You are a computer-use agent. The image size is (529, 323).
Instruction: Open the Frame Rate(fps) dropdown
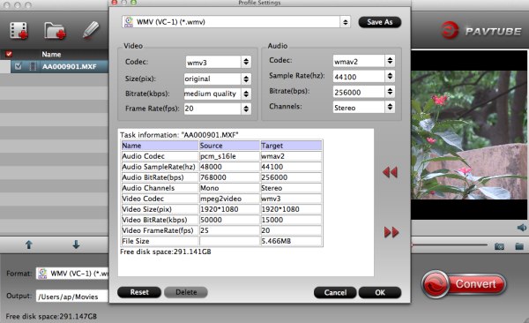click(218, 109)
